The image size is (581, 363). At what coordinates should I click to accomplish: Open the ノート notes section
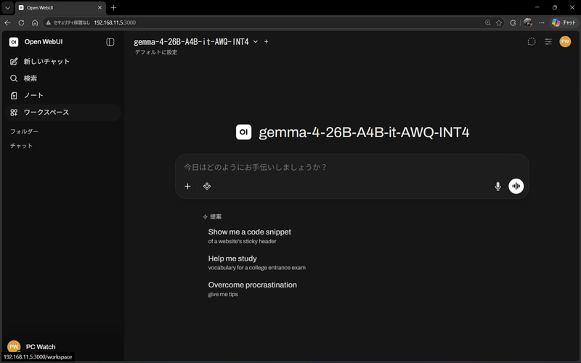point(63,96)
